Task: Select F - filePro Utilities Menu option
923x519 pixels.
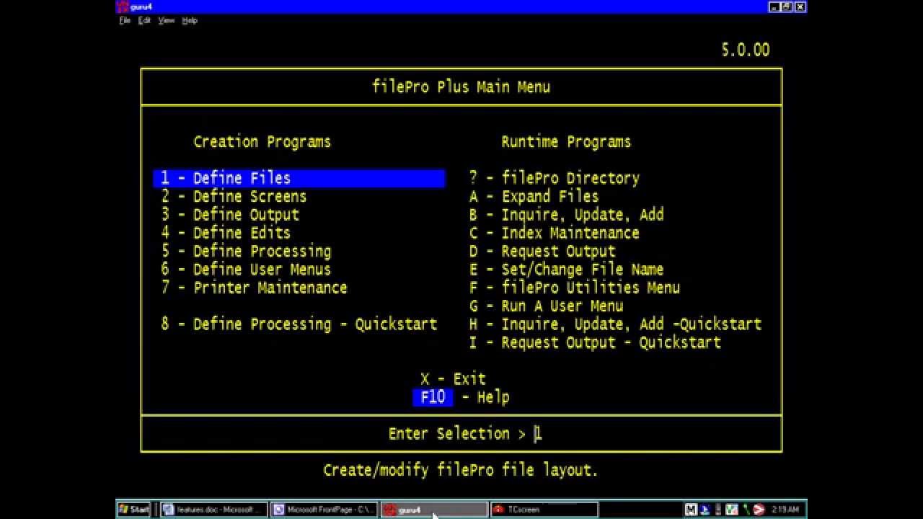Action: 574,288
